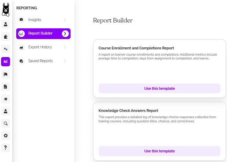Viewport: 227px width, 162px height.
Task: Select the Report Builder menu item
Action: 43,34
